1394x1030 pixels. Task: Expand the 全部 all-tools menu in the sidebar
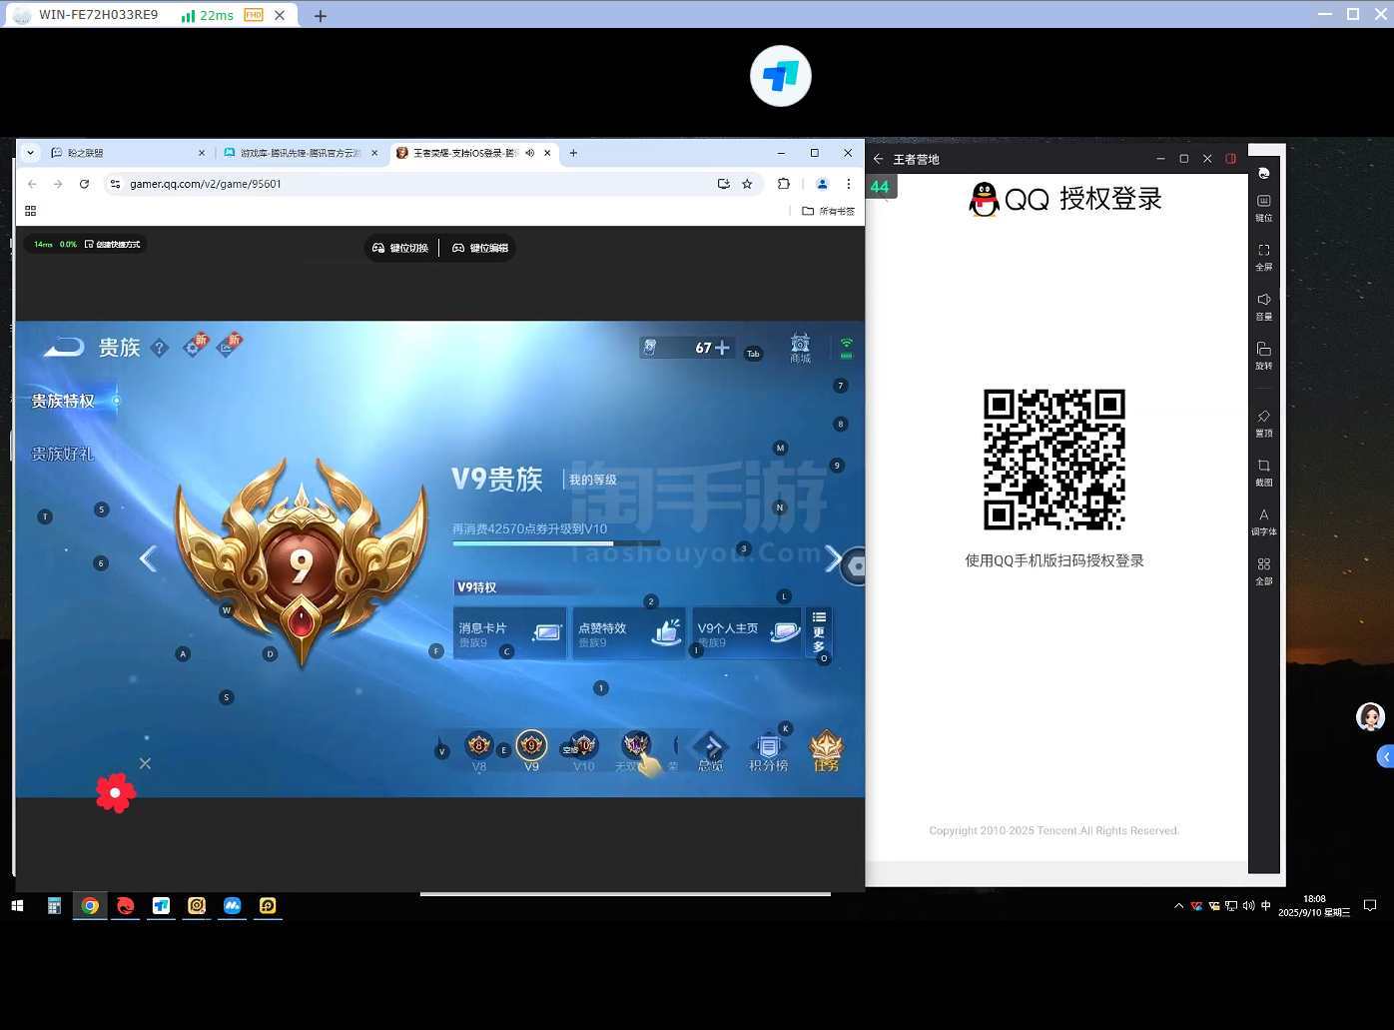(1263, 569)
